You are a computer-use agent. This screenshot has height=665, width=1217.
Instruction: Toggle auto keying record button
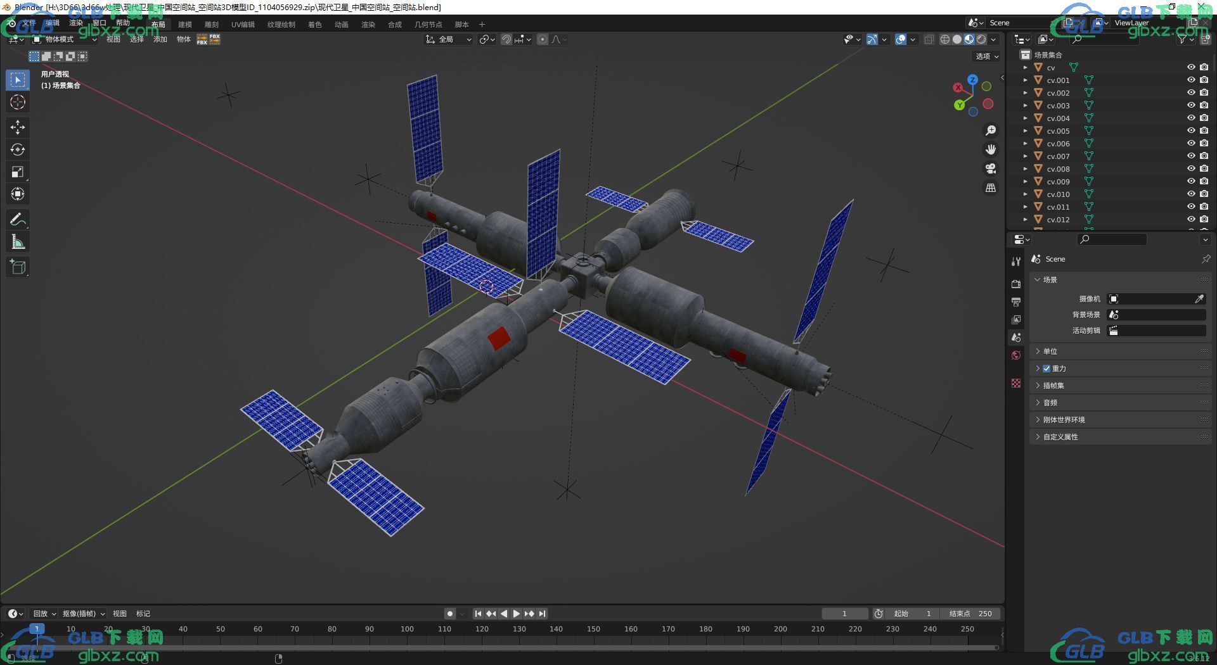point(450,613)
